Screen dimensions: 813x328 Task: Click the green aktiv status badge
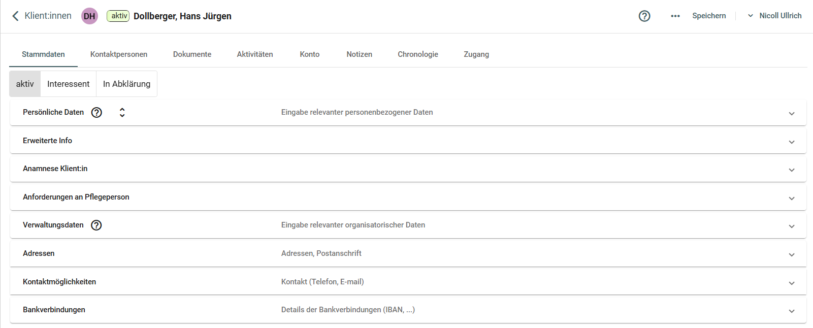click(x=118, y=16)
